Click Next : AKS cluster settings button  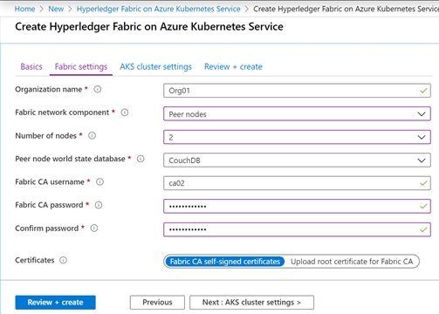coord(251,303)
